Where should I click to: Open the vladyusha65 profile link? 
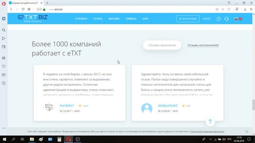[x=167, y=106]
